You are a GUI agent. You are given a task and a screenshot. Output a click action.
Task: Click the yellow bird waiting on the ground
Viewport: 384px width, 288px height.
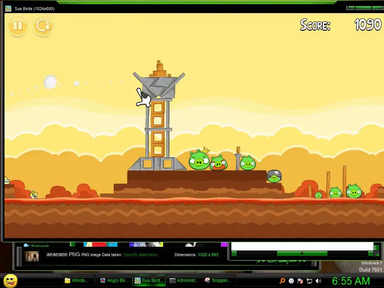pos(33,195)
